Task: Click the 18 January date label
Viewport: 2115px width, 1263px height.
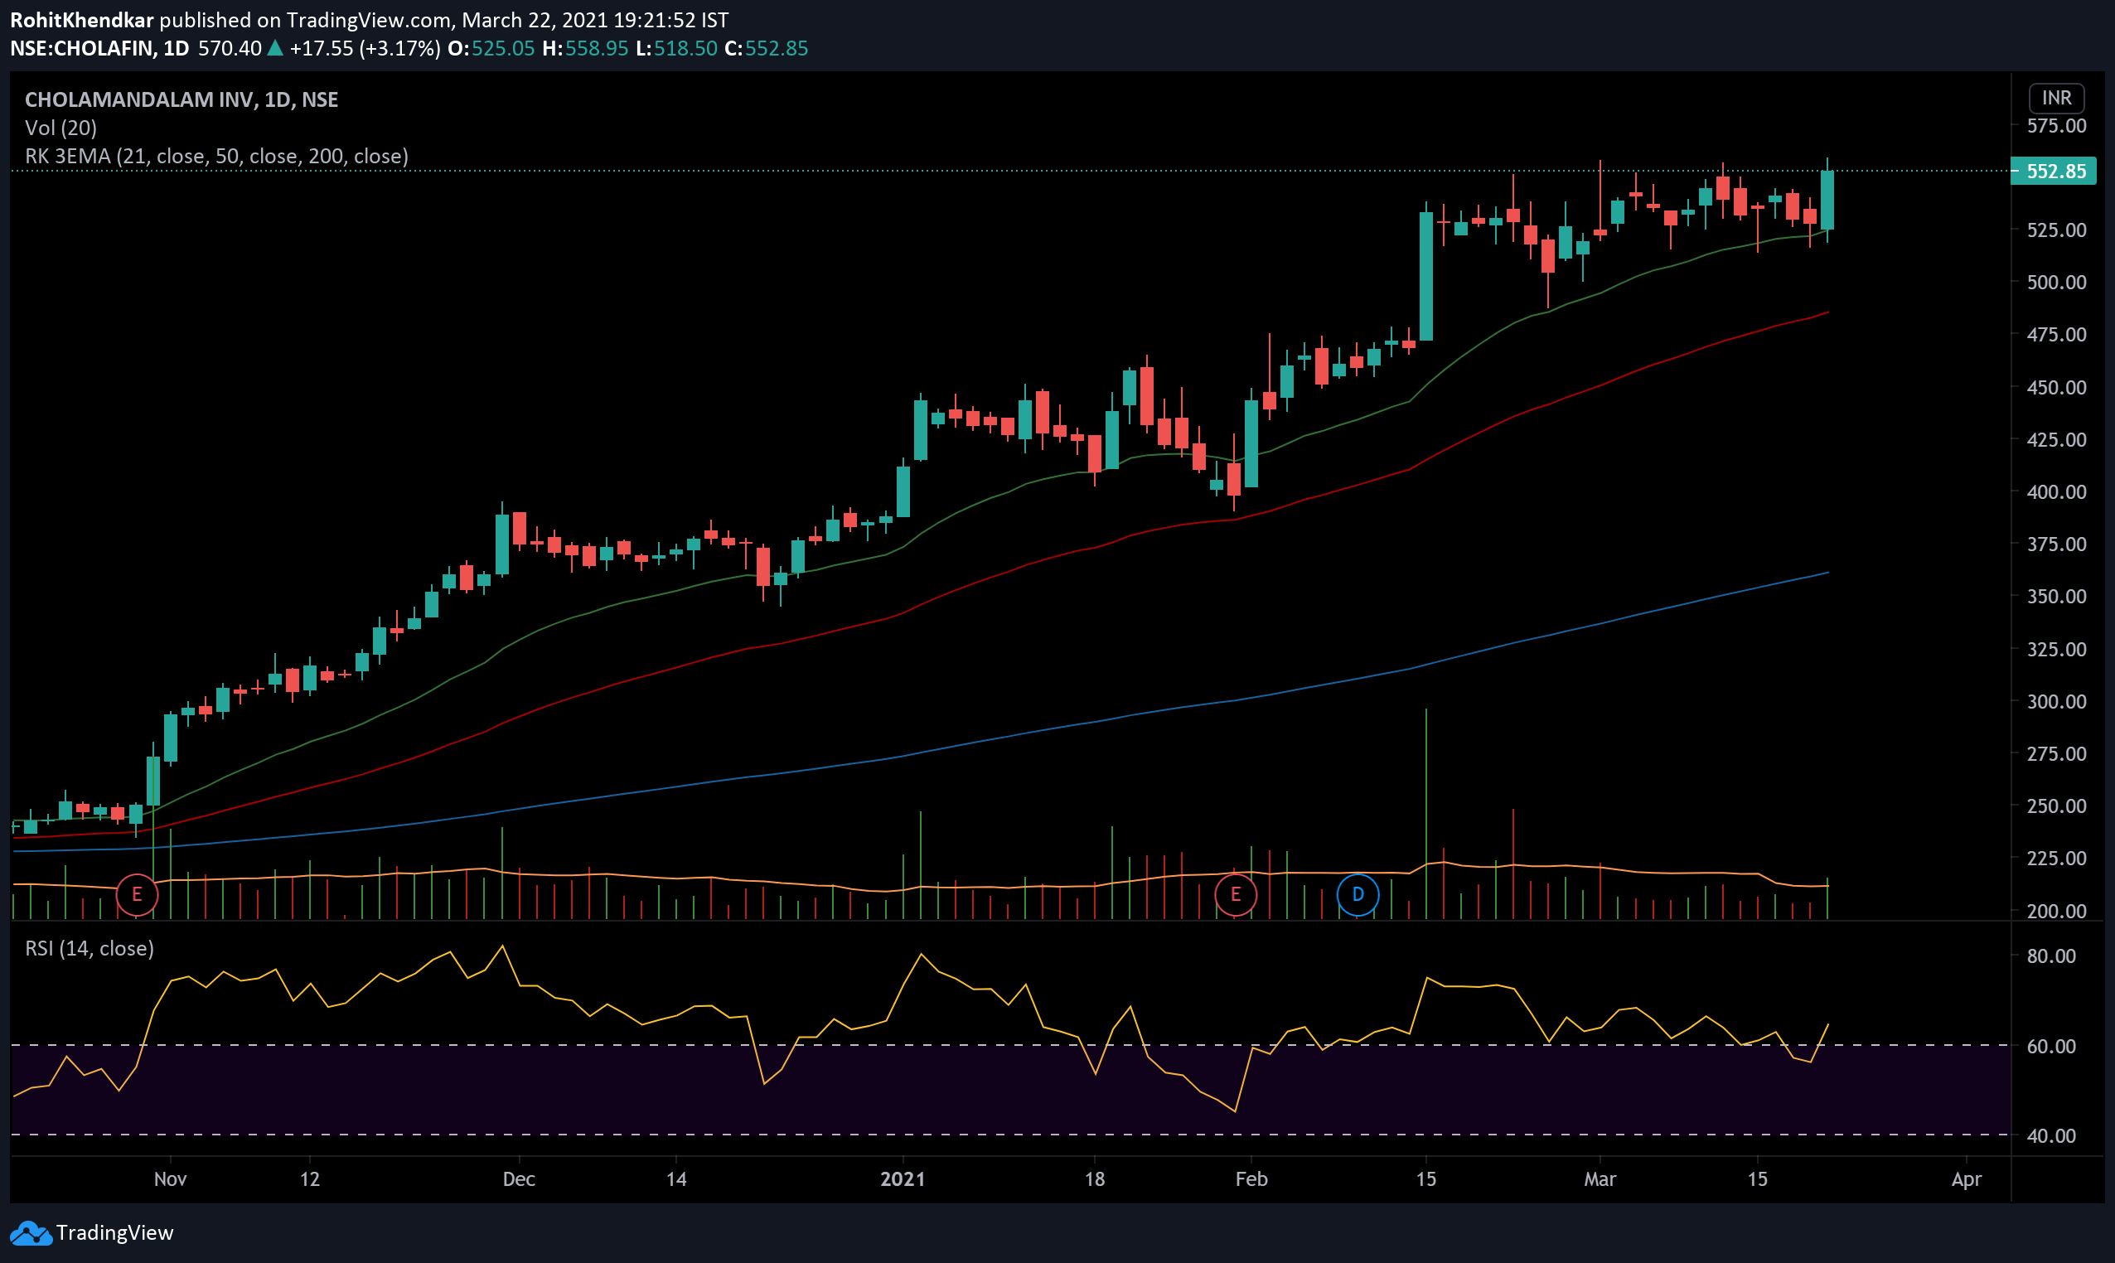Action: tap(1095, 1179)
